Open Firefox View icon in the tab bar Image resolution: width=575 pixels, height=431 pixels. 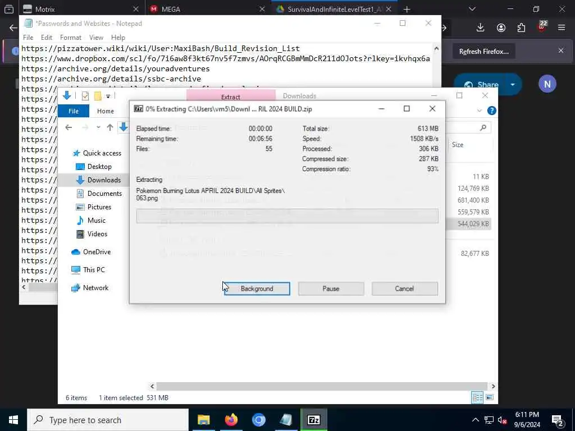pyautogui.click(x=9, y=9)
